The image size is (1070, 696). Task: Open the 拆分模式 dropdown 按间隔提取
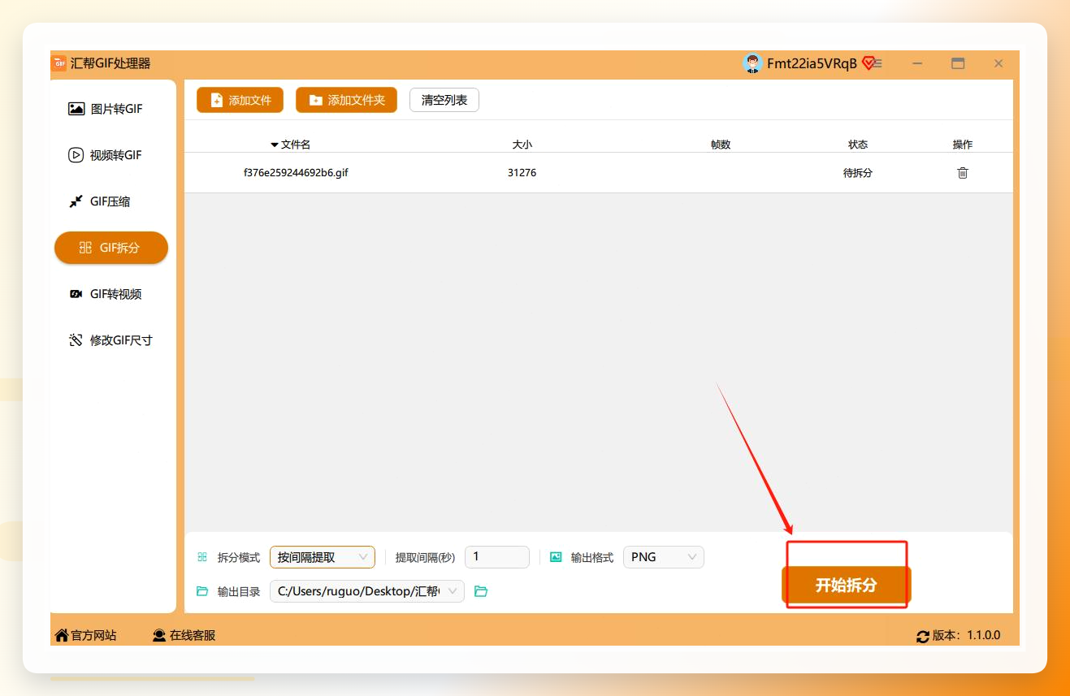323,557
